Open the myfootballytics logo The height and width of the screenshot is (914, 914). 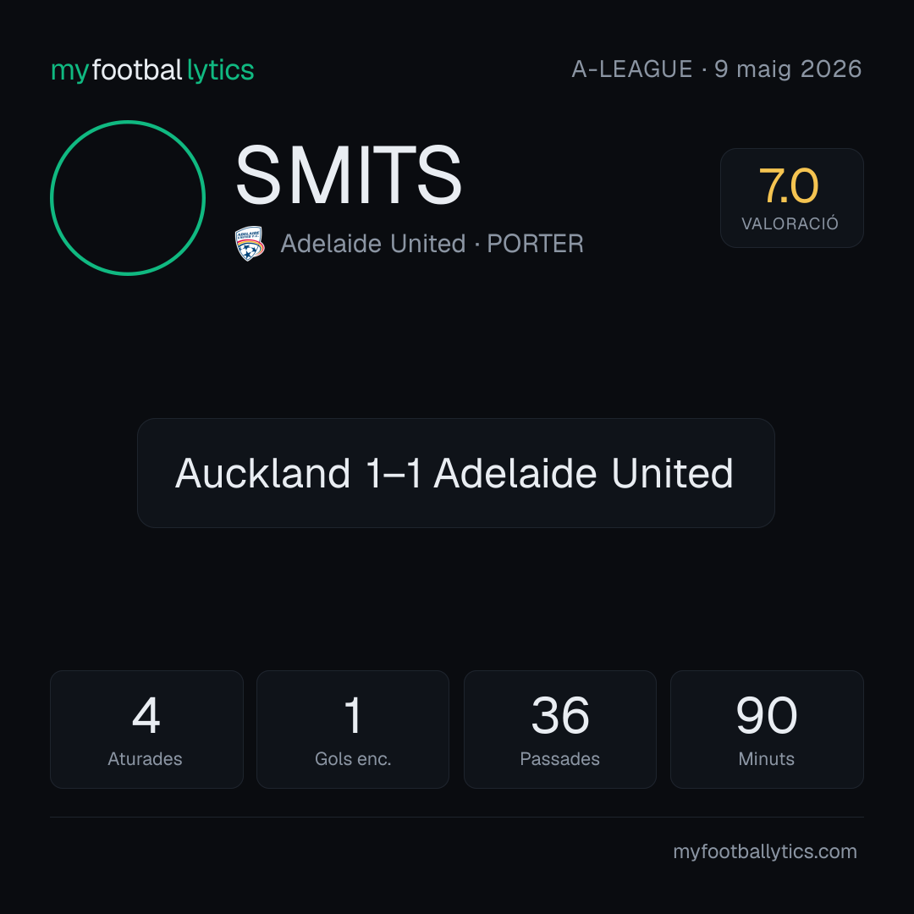point(152,70)
